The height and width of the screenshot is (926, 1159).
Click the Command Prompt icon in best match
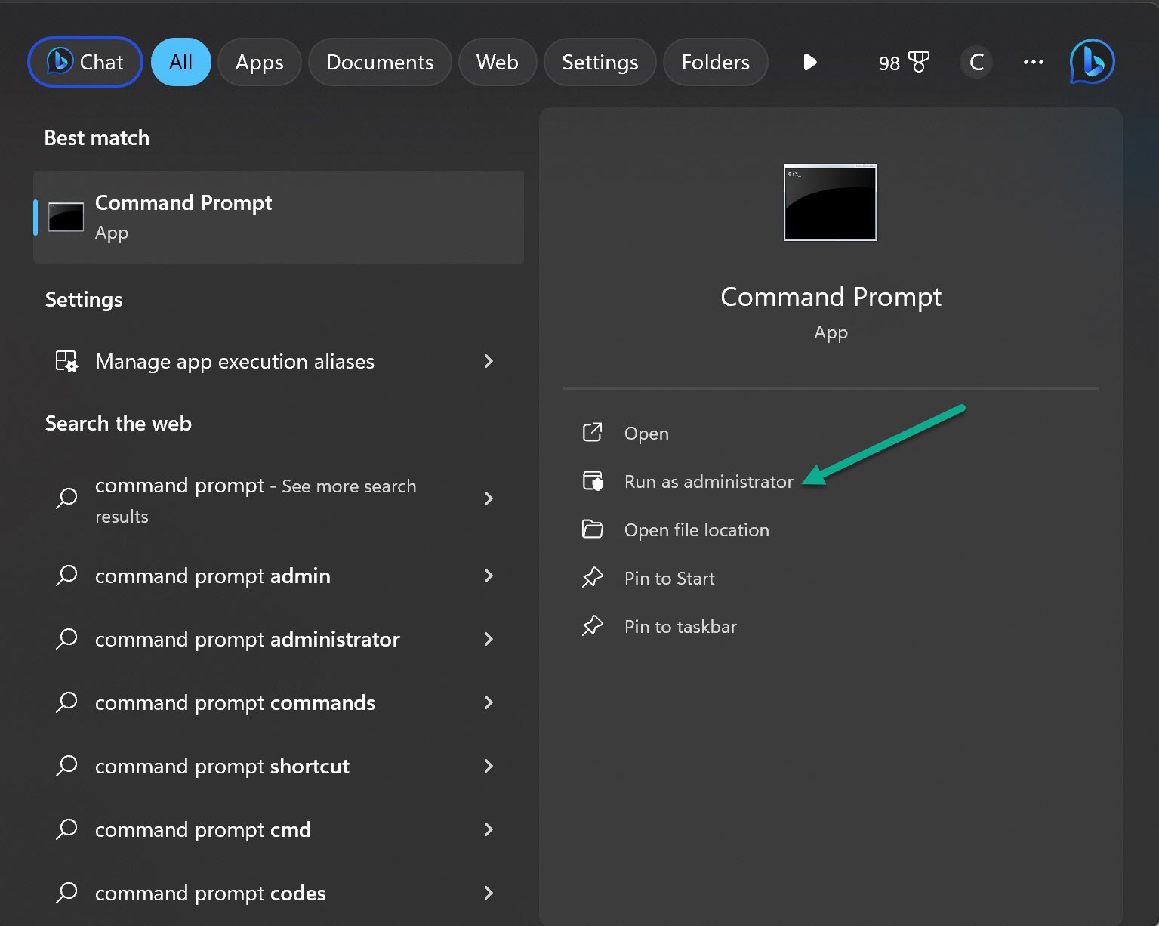(66, 217)
